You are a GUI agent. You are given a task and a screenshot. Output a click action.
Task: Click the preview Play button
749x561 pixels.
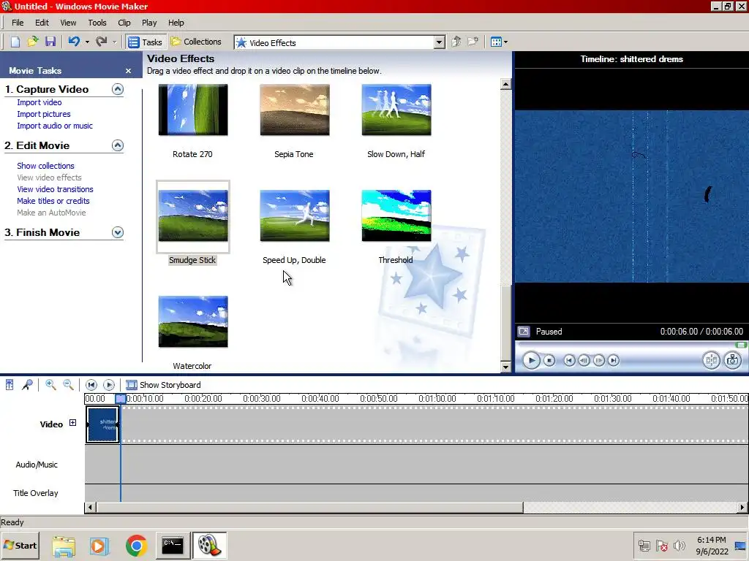(x=531, y=360)
